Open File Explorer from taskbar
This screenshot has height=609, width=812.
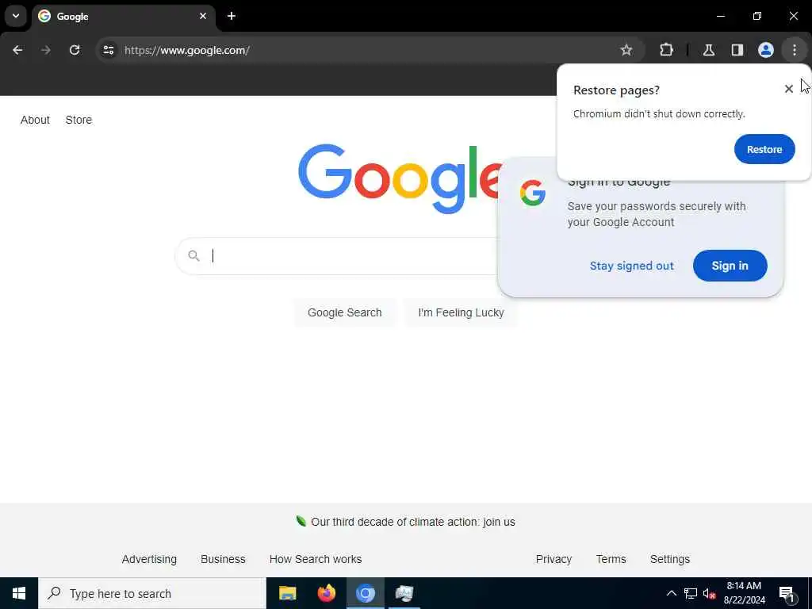click(x=287, y=593)
